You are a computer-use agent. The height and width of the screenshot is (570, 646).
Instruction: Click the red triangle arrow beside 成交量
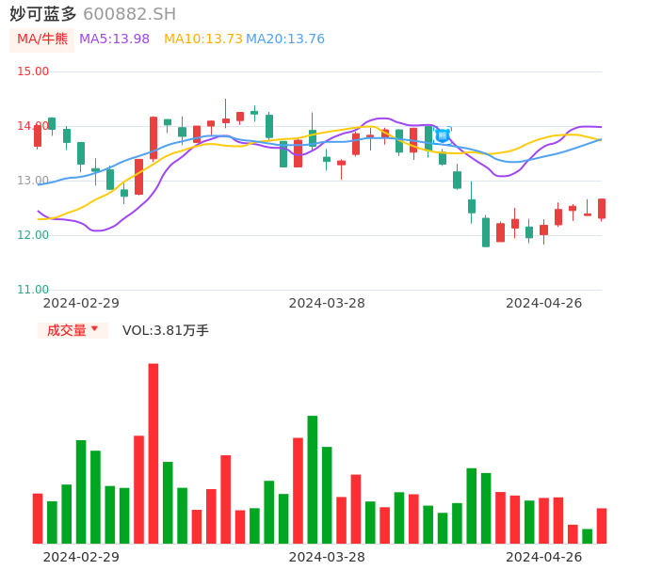click(94, 329)
